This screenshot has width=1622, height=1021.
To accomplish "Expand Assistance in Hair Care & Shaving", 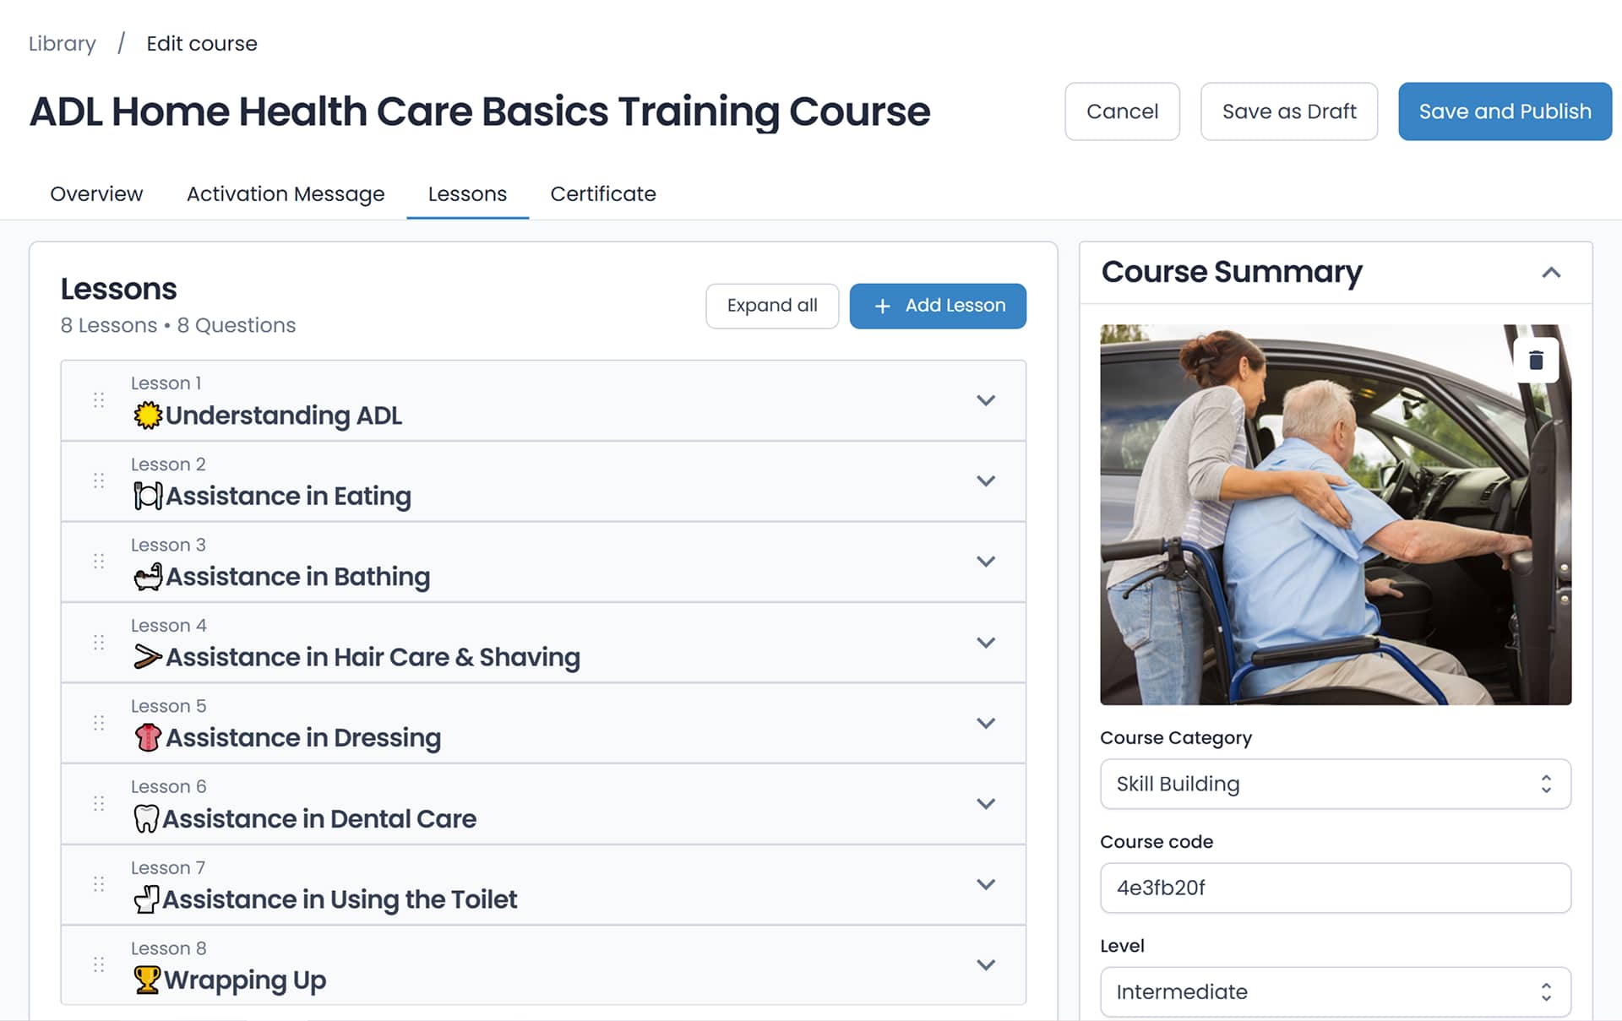I will tap(985, 643).
